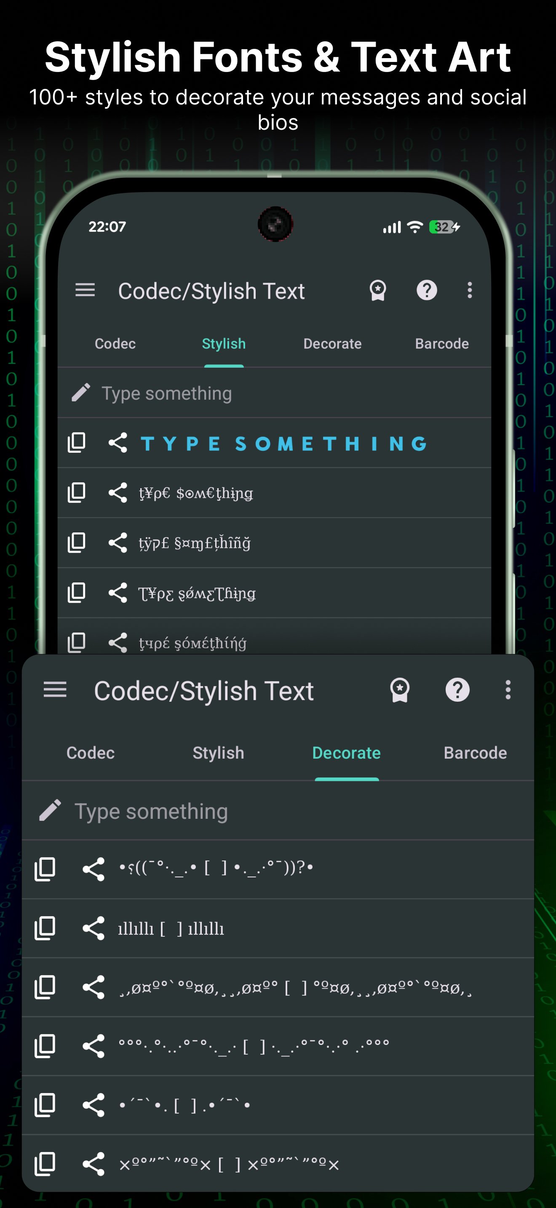Tap the Type something field on the phone screen
Image resolution: width=556 pixels, height=1208 pixels.
point(281,393)
